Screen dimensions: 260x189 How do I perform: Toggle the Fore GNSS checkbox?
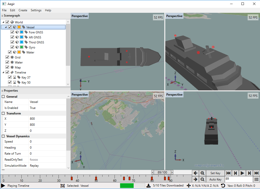pos(12,32)
